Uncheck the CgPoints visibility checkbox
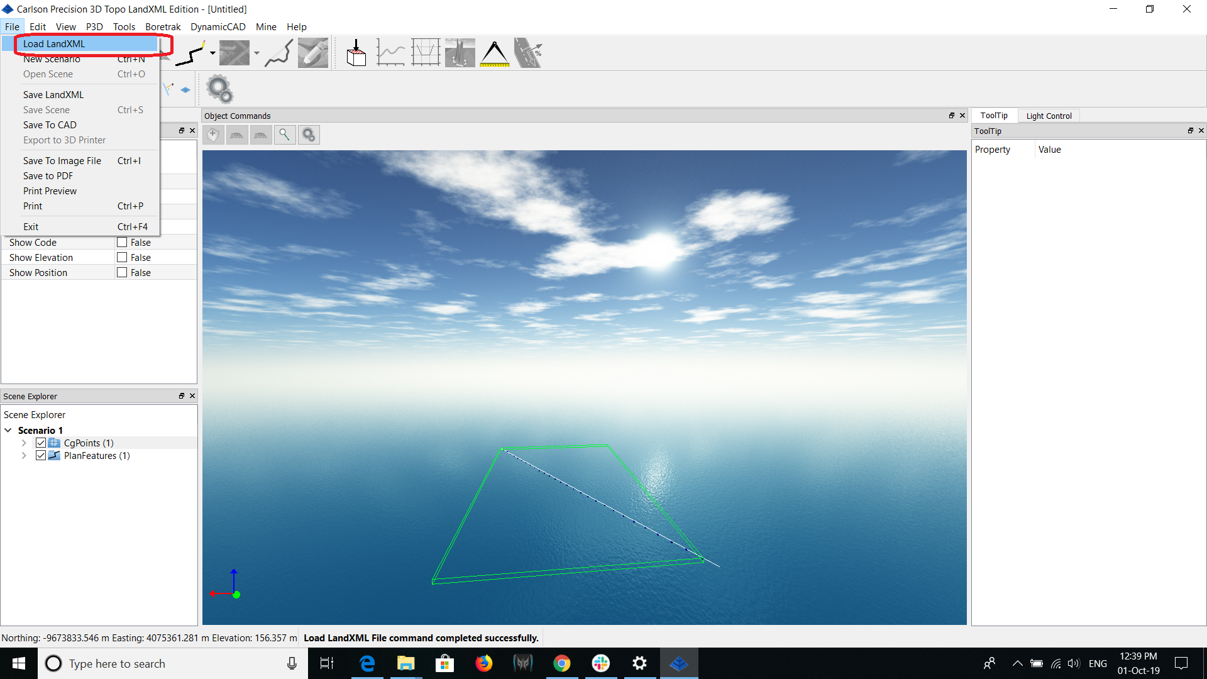Screen dimensions: 1207x679 (41, 443)
